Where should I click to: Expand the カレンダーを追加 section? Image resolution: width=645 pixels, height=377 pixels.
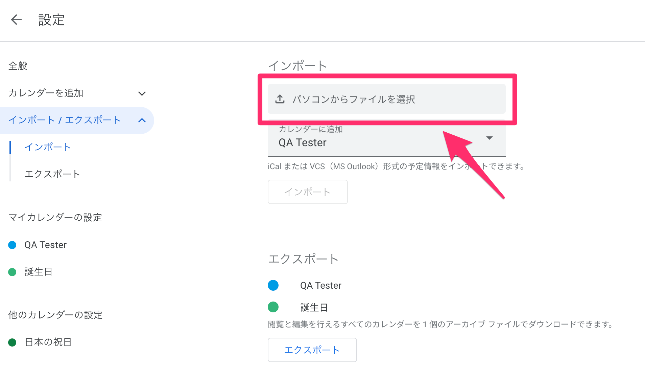tap(142, 93)
